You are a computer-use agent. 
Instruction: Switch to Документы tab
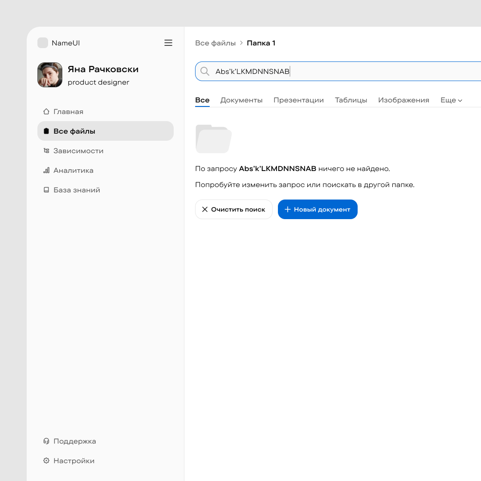241,100
